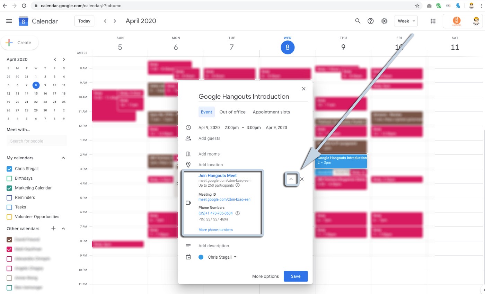
Task: Click help icon next to participants limit
Action: [238, 185]
